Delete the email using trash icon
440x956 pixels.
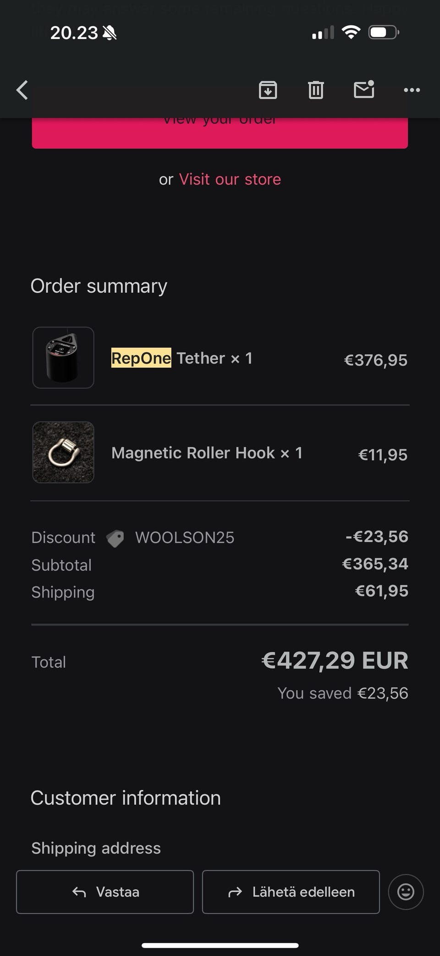[316, 90]
